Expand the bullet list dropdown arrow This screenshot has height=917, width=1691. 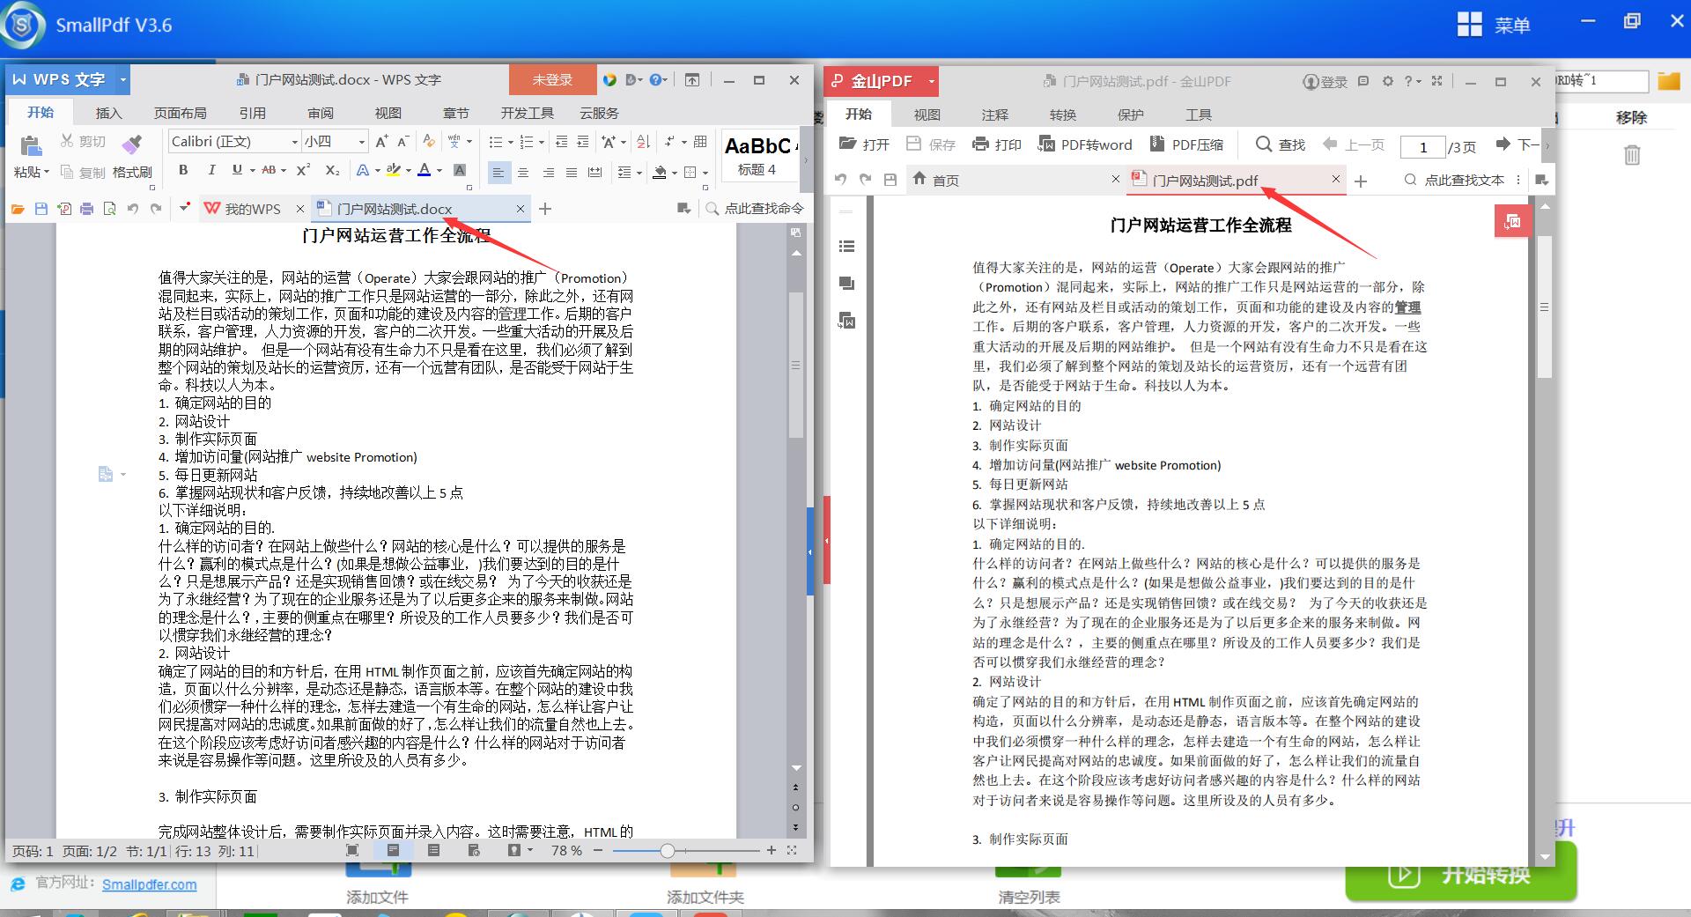point(512,142)
